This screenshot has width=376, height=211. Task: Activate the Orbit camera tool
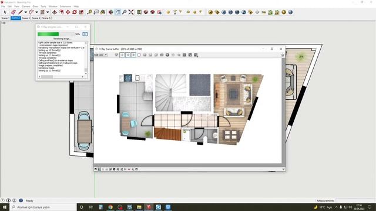111,12
